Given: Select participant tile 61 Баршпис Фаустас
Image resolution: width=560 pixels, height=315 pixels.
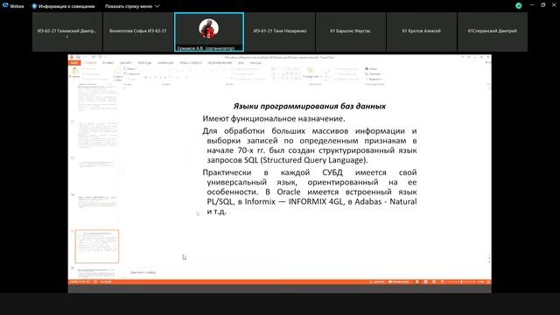Looking at the screenshot, I should click(351, 31).
